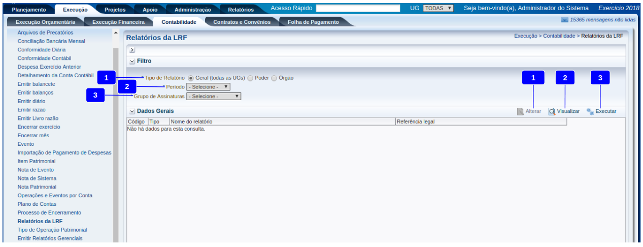Open Emitir balancete in the sidebar
This screenshot has height=247, width=643.
37,84
